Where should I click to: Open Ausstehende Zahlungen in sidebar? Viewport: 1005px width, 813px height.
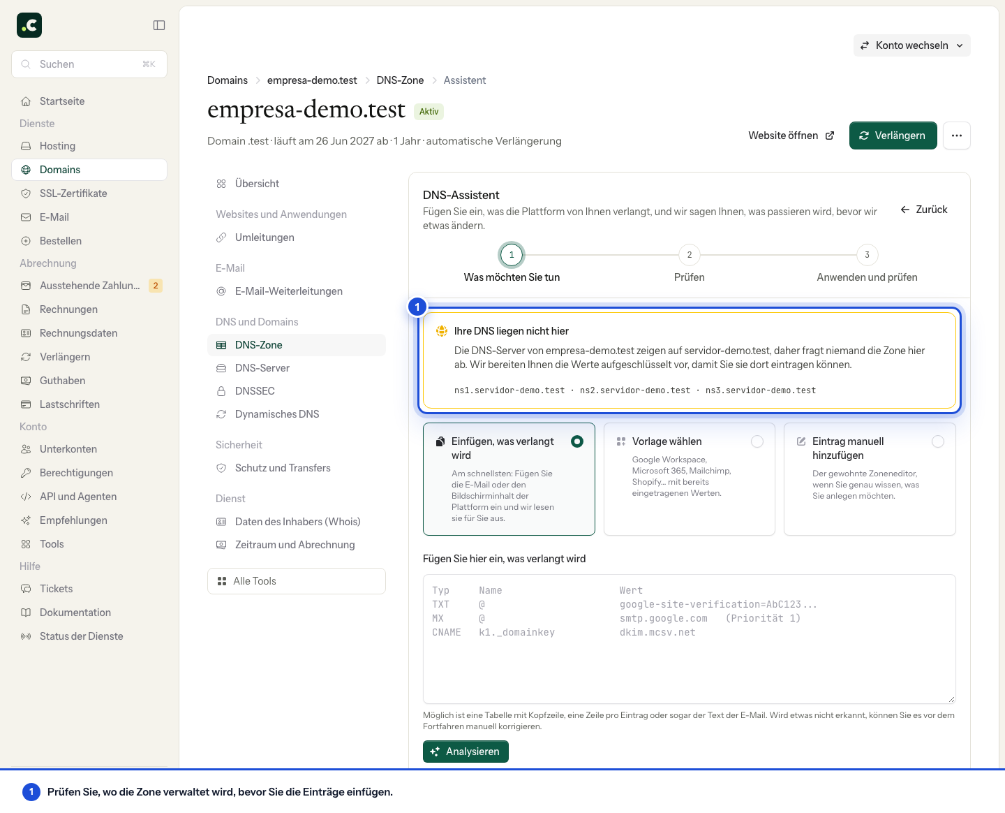(x=89, y=286)
